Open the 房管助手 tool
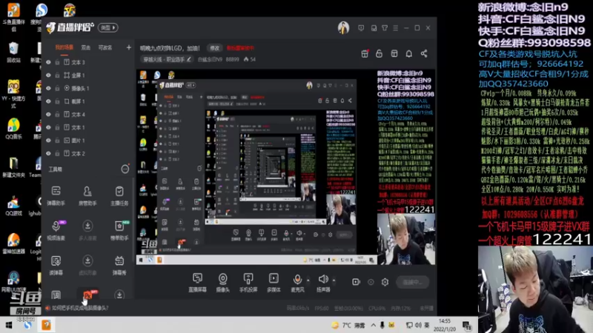 pyautogui.click(x=87, y=195)
